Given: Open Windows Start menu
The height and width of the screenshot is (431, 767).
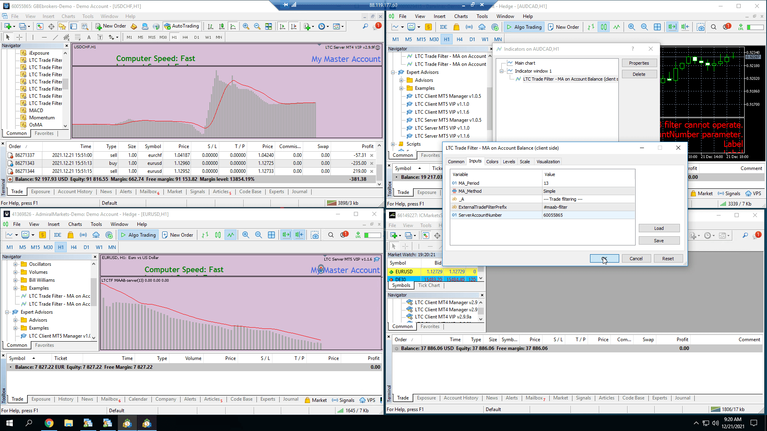Looking at the screenshot, I should point(10,423).
